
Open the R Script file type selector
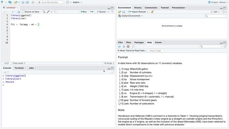pos(109,63)
